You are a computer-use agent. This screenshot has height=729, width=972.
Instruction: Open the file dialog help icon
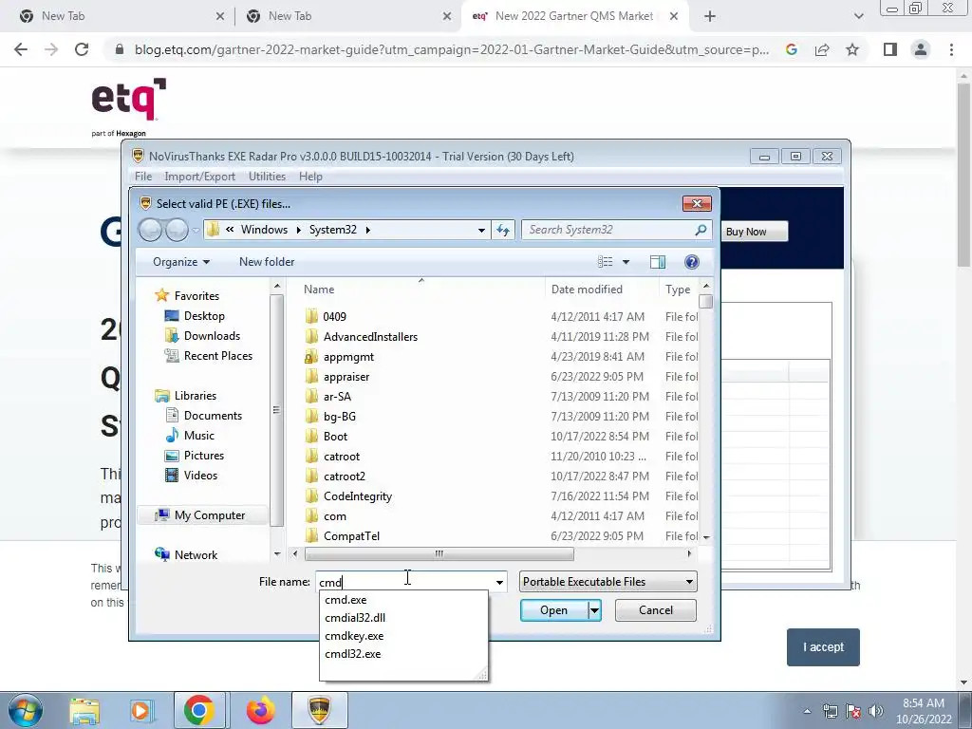692,262
